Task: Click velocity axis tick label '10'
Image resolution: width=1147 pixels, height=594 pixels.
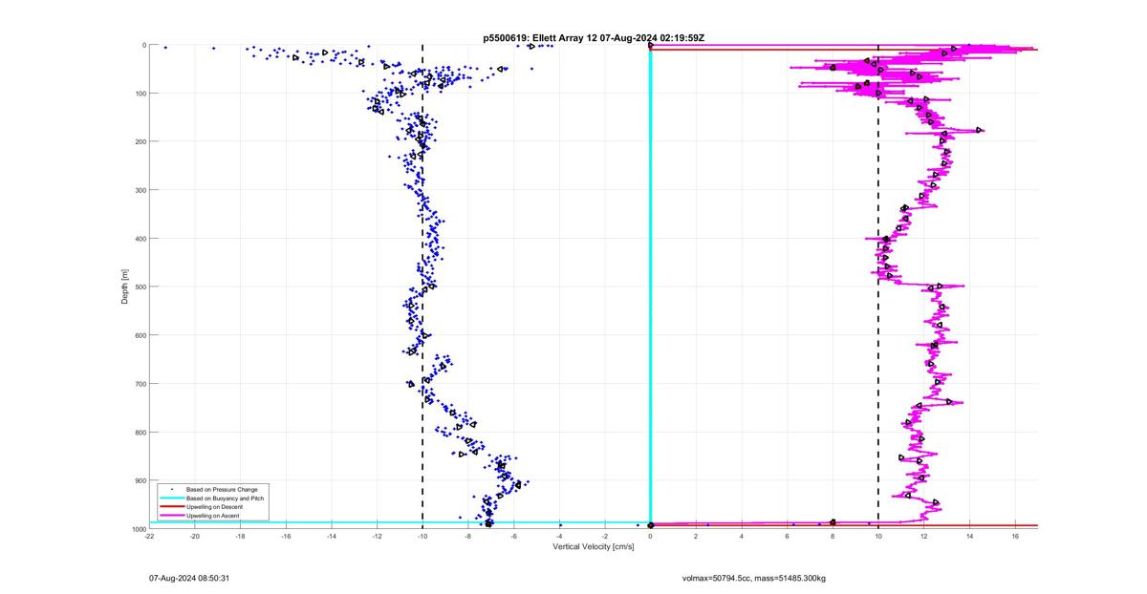Action: pyautogui.click(x=878, y=537)
